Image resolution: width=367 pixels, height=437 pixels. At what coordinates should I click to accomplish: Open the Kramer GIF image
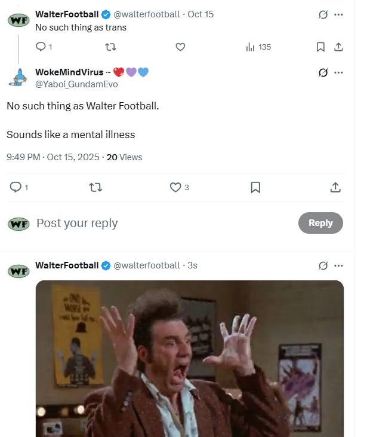190,359
